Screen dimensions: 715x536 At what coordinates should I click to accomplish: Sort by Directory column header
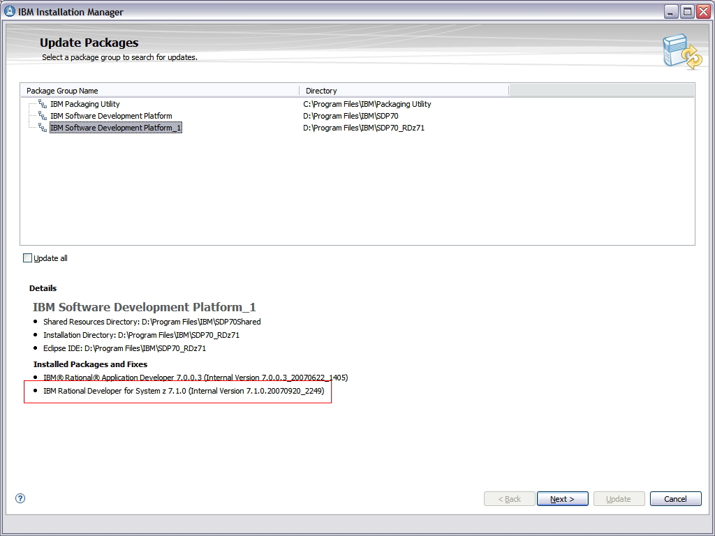404,91
